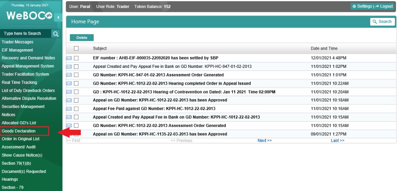Select checkbox for Hearing completed Order message

point(76,83)
